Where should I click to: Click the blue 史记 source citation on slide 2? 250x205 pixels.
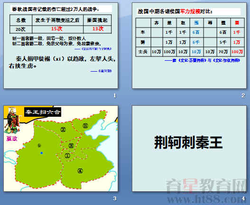click(202, 60)
